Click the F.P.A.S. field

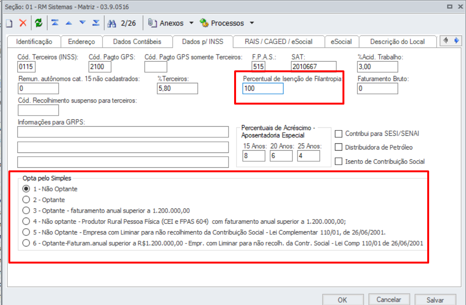pos(258,67)
